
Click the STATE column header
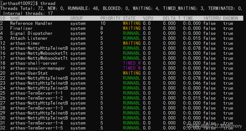coord(129,18)
